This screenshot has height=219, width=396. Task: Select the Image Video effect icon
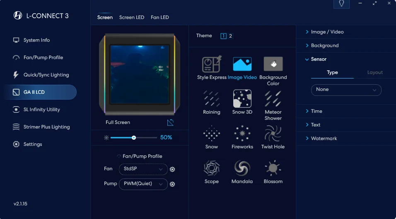click(x=242, y=64)
